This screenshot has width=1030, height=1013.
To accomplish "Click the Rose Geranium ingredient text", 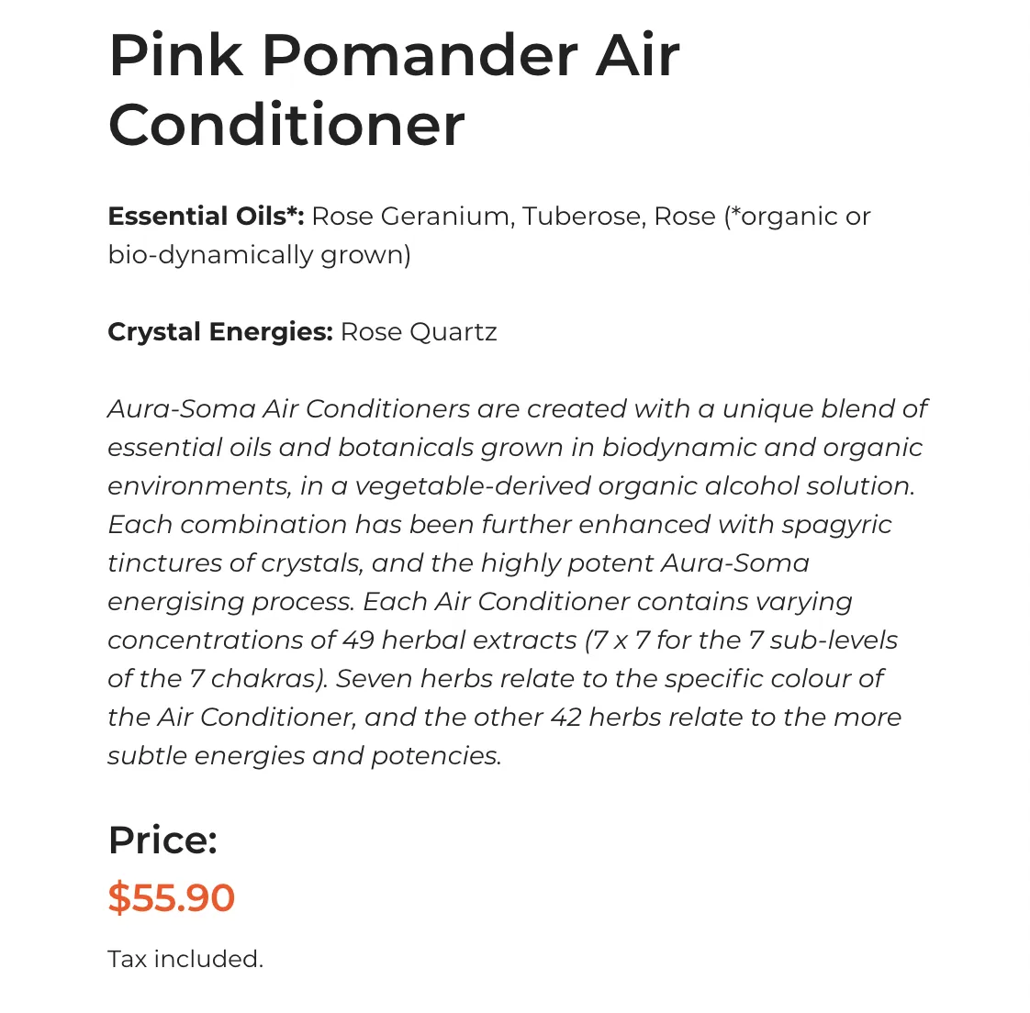I will 413,216.
